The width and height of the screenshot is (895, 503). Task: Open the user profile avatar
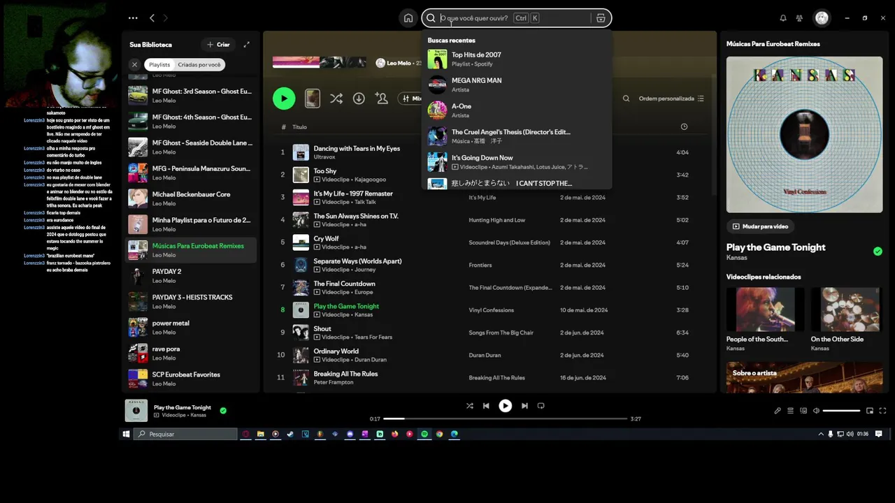[x=822, y=18]
